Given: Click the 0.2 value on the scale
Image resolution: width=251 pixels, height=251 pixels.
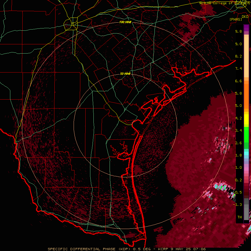Looking at the screenshot, I should click(x=238, y=180).
